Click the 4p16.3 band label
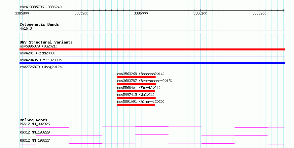This screenshot has width=294, height=148. point(26,28)
